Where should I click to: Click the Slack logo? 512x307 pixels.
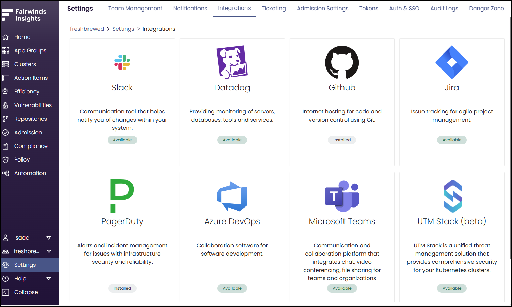tap(122, 62)
